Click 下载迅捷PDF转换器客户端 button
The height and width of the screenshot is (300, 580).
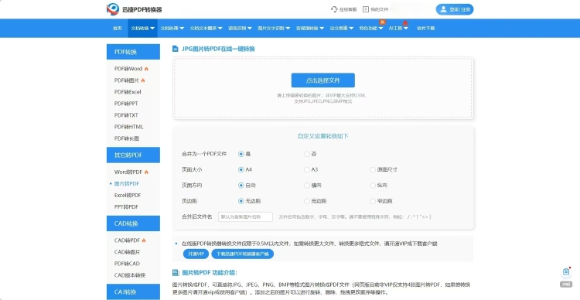click(x=242, y=254)
